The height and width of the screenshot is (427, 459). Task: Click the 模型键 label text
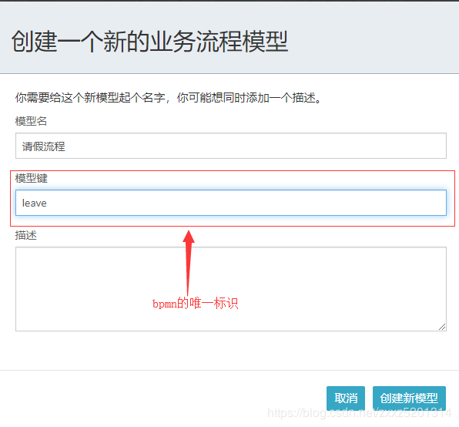[x=32, y=178]
